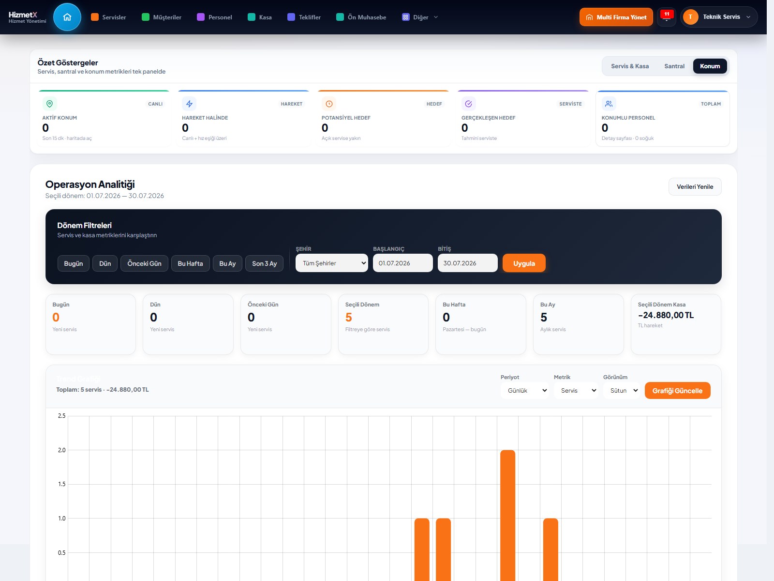Click the indigo Teklifler nav icon

pos(291,17)
